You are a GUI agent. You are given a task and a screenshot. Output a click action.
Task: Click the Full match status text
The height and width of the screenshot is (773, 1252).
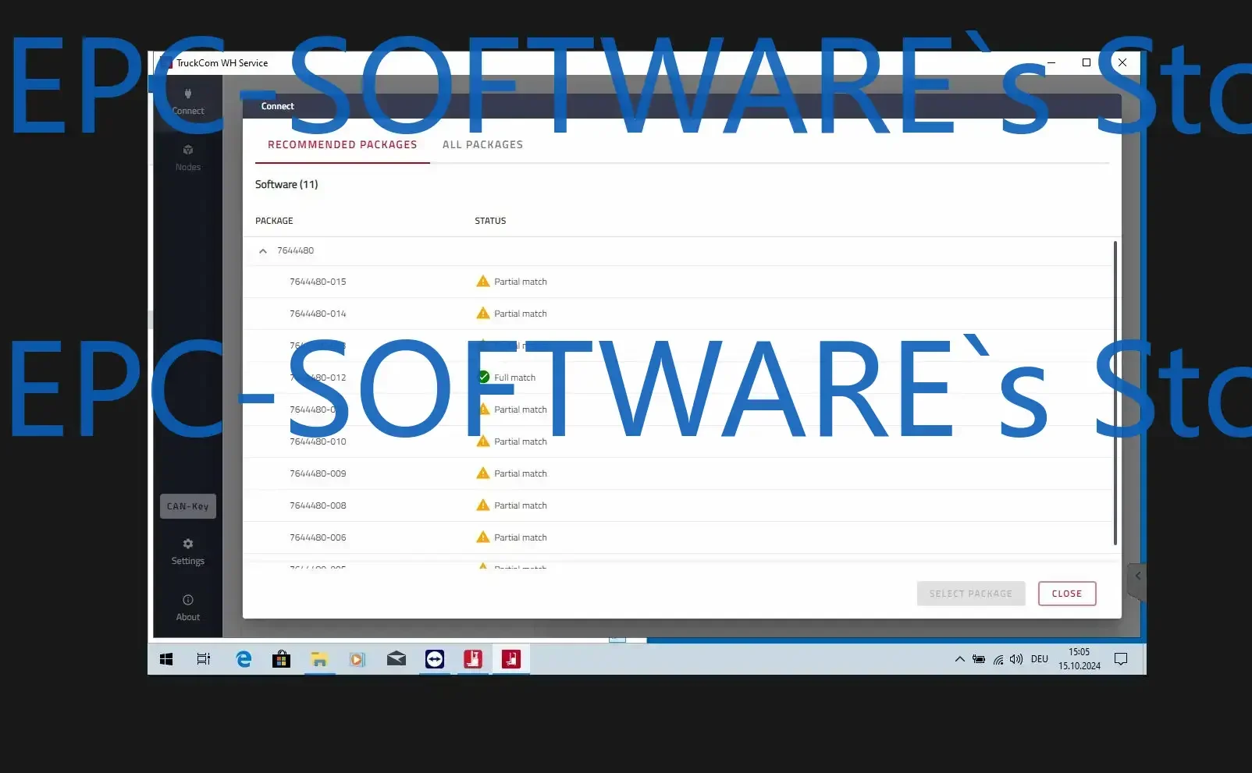514,378
